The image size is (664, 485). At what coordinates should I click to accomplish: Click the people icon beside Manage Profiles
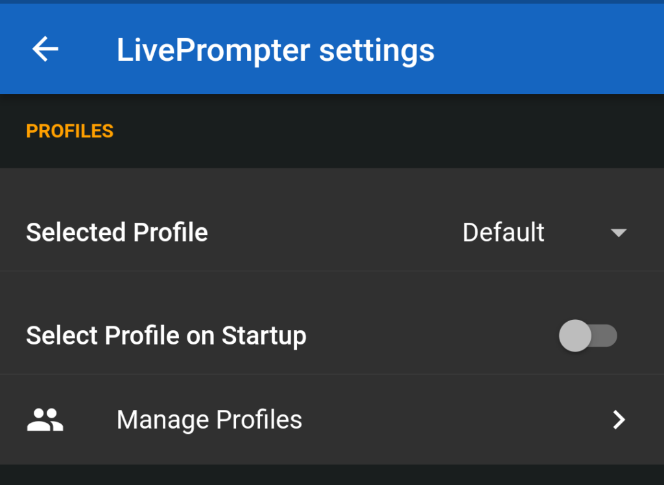click(x=45, y=420)
